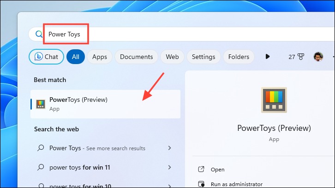Image resolution: width=335 pixels, height=188 pixels.
Task: Show more filters with play arrow
Action: coord(268,57)
